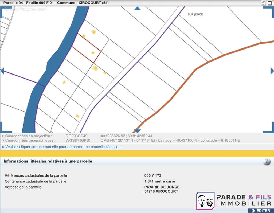
Task: Pan the map east with right arrow
Action: 272,71
